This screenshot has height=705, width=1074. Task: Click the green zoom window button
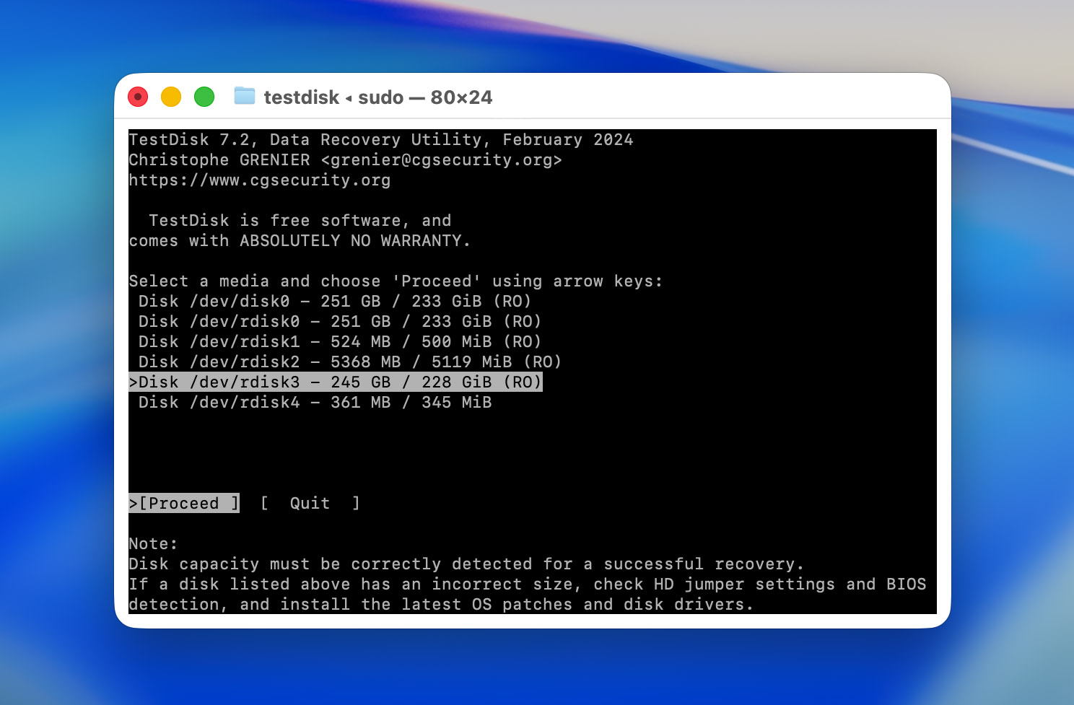tap(204, 97)
